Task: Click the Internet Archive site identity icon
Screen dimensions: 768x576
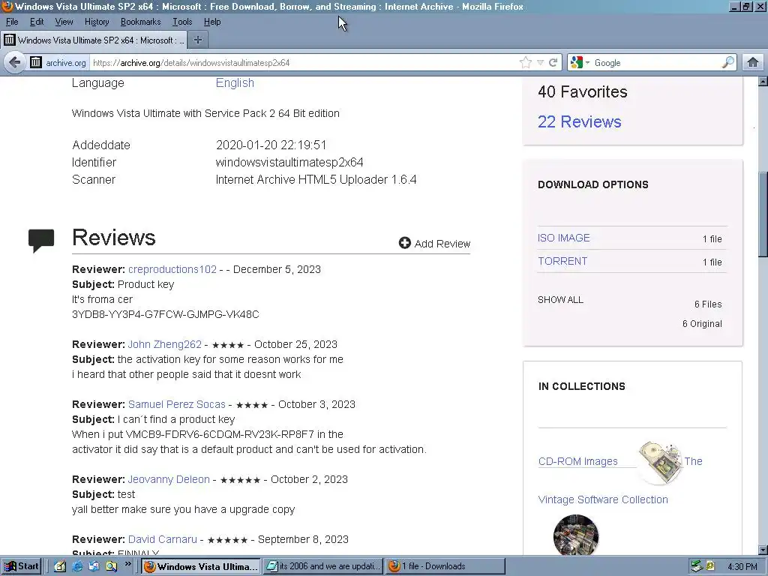Action: point(36,62)
